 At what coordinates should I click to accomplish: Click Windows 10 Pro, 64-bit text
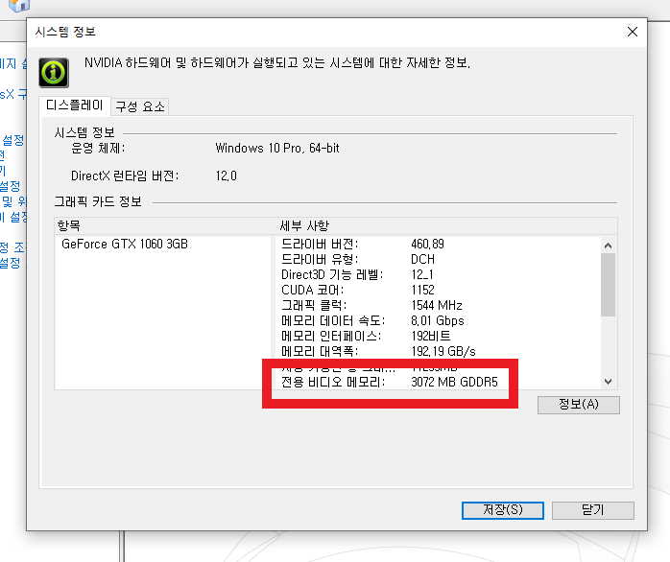tap(277, 149)
